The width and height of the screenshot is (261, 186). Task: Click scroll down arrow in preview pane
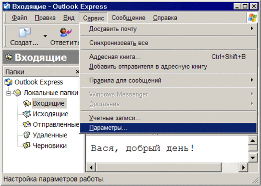point(252,157)
